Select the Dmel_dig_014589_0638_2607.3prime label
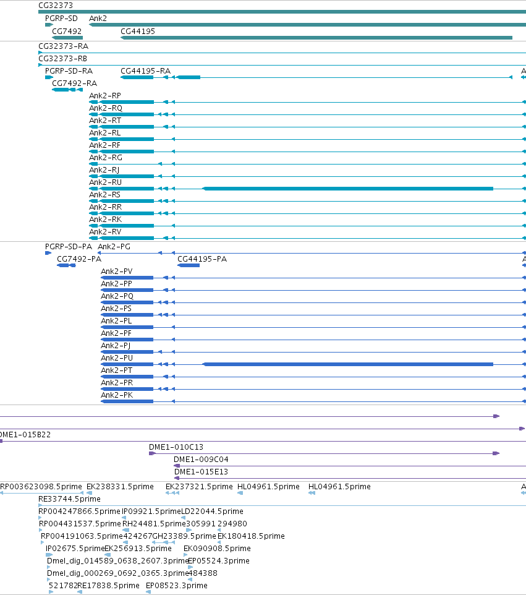The image size is (526, 595). coord(117,561)
